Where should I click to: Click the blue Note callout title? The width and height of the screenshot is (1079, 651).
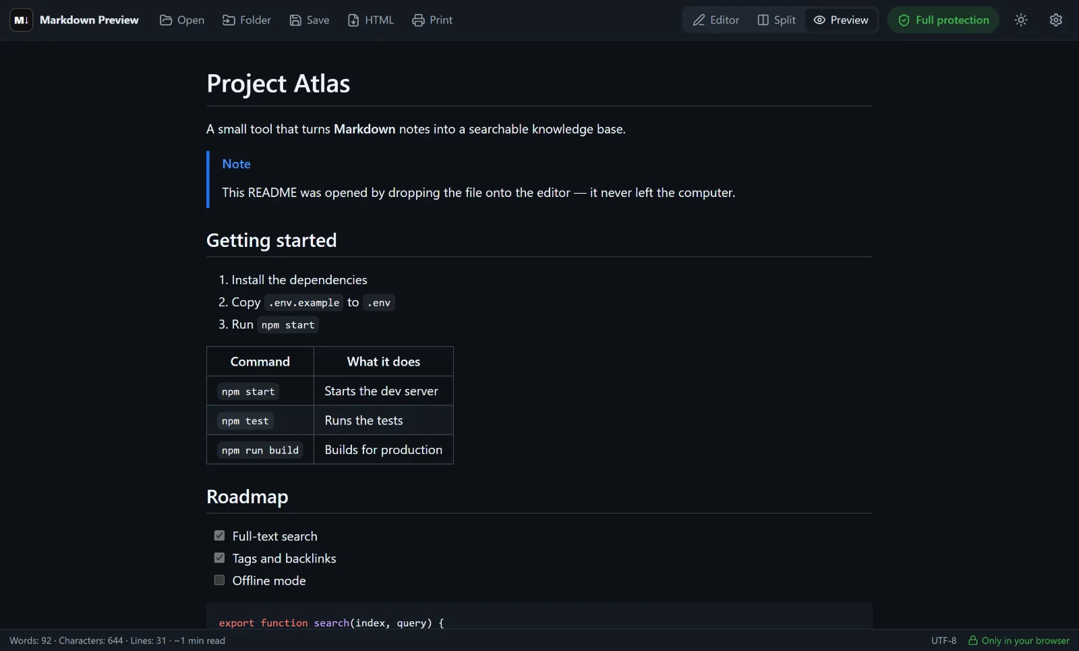coord(237,164)
